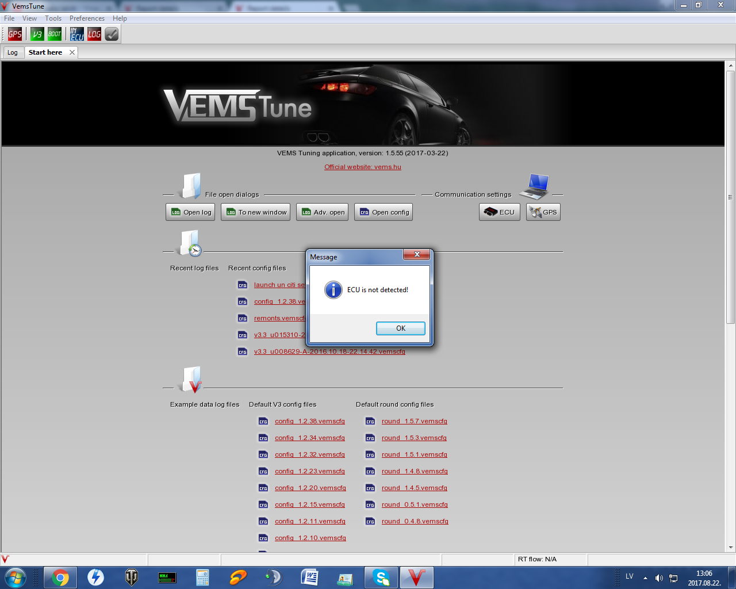
Task: Open default config_1.2.10.vemscfg link
Action: coord(310,538)
